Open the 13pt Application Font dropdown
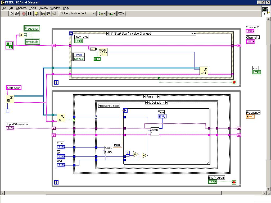Screen dimensions: 271x203 coord(77,13)
